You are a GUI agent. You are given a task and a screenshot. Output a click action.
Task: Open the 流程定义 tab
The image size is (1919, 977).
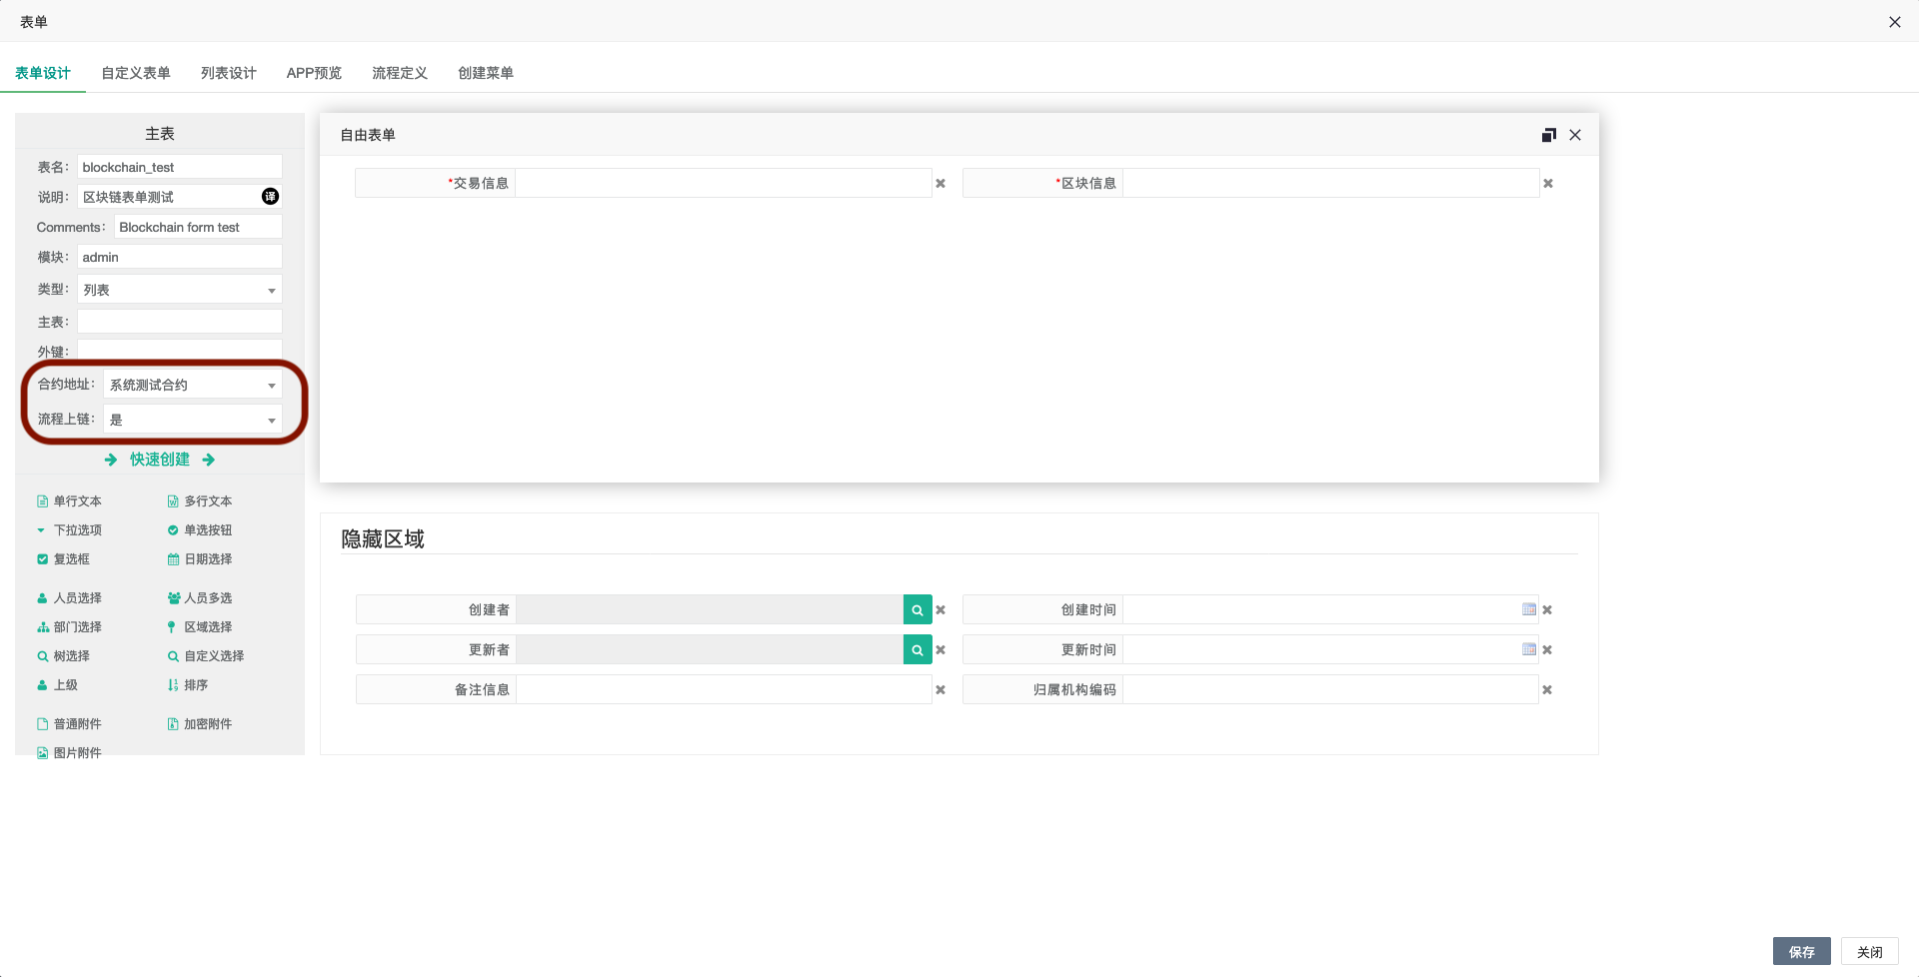[x=399, y=73]
